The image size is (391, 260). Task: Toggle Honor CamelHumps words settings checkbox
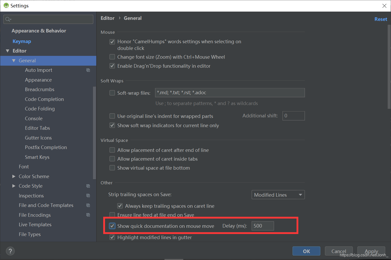pyautogui.click(x=112, y=42)
